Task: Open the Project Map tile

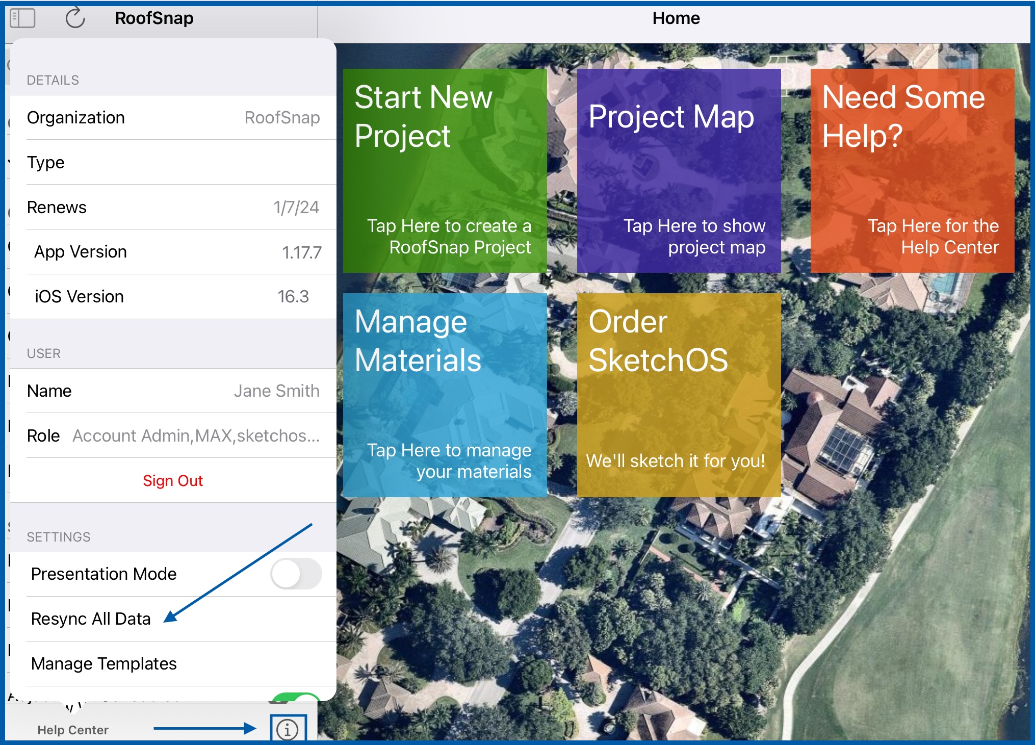Action: click(x=679, y=171)
